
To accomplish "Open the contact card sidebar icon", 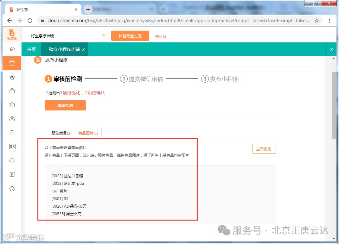I will 12,147.
